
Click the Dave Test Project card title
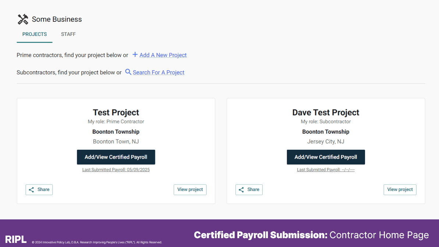coord(326,112)
